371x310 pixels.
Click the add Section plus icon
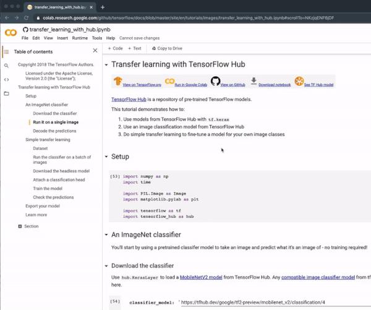pyautogui.click(x=20, y=226)
